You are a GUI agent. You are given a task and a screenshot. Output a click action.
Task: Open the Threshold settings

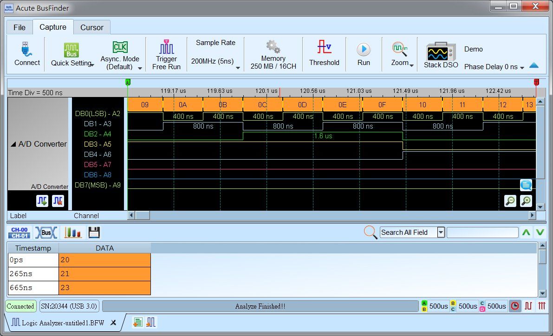pyautogui.click(x=324, y=54)
